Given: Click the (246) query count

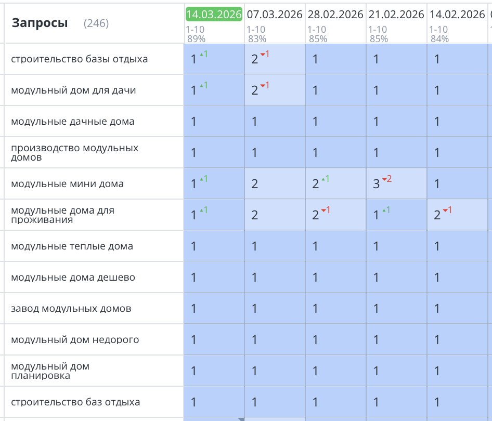Looking at the screenshot, I should [96, 23].
